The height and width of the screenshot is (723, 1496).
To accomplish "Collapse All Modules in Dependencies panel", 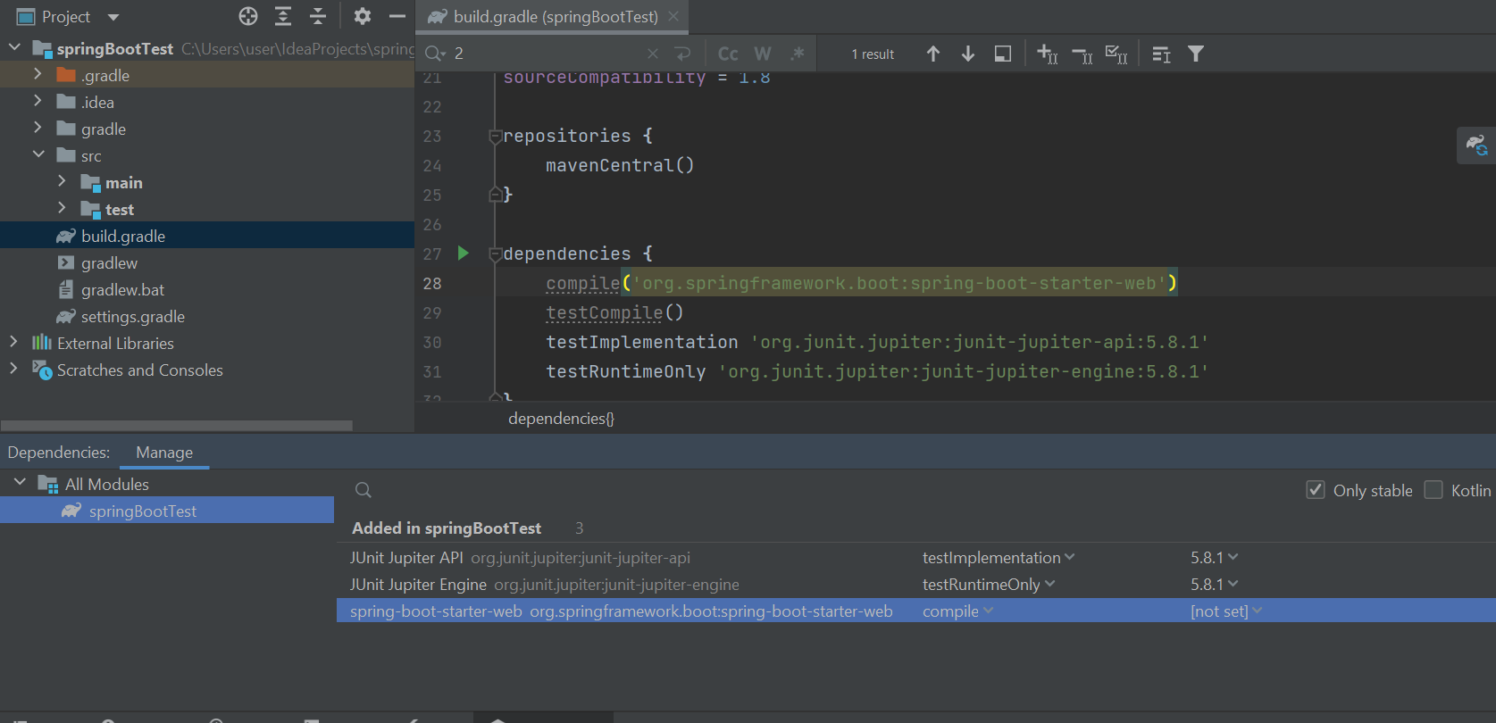I will tap(20, 483).
